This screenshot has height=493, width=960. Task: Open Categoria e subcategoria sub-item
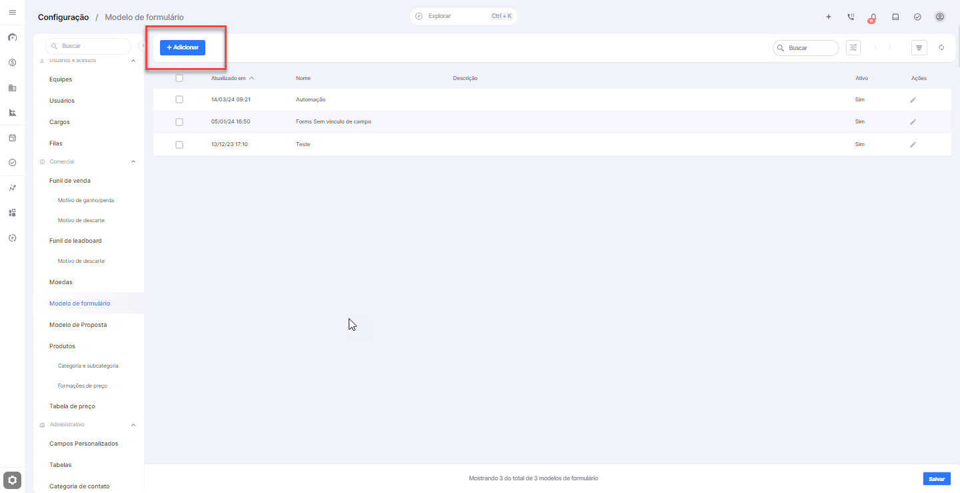(x=88, y=366)
